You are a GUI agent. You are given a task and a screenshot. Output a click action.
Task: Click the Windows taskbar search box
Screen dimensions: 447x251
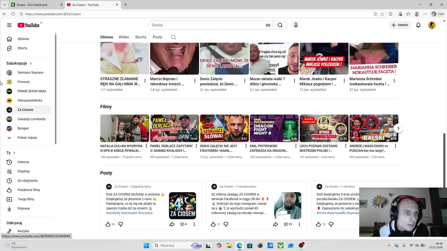click(x=178, y=245)
